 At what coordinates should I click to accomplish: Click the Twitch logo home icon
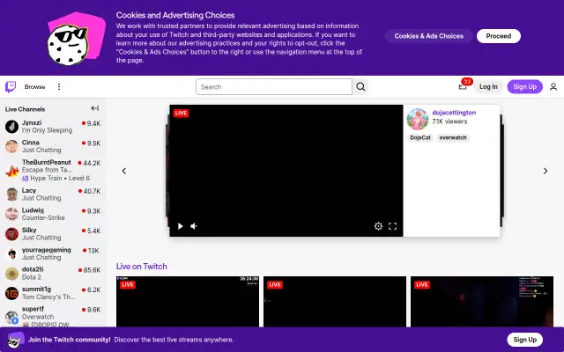[x=11, y=86]
